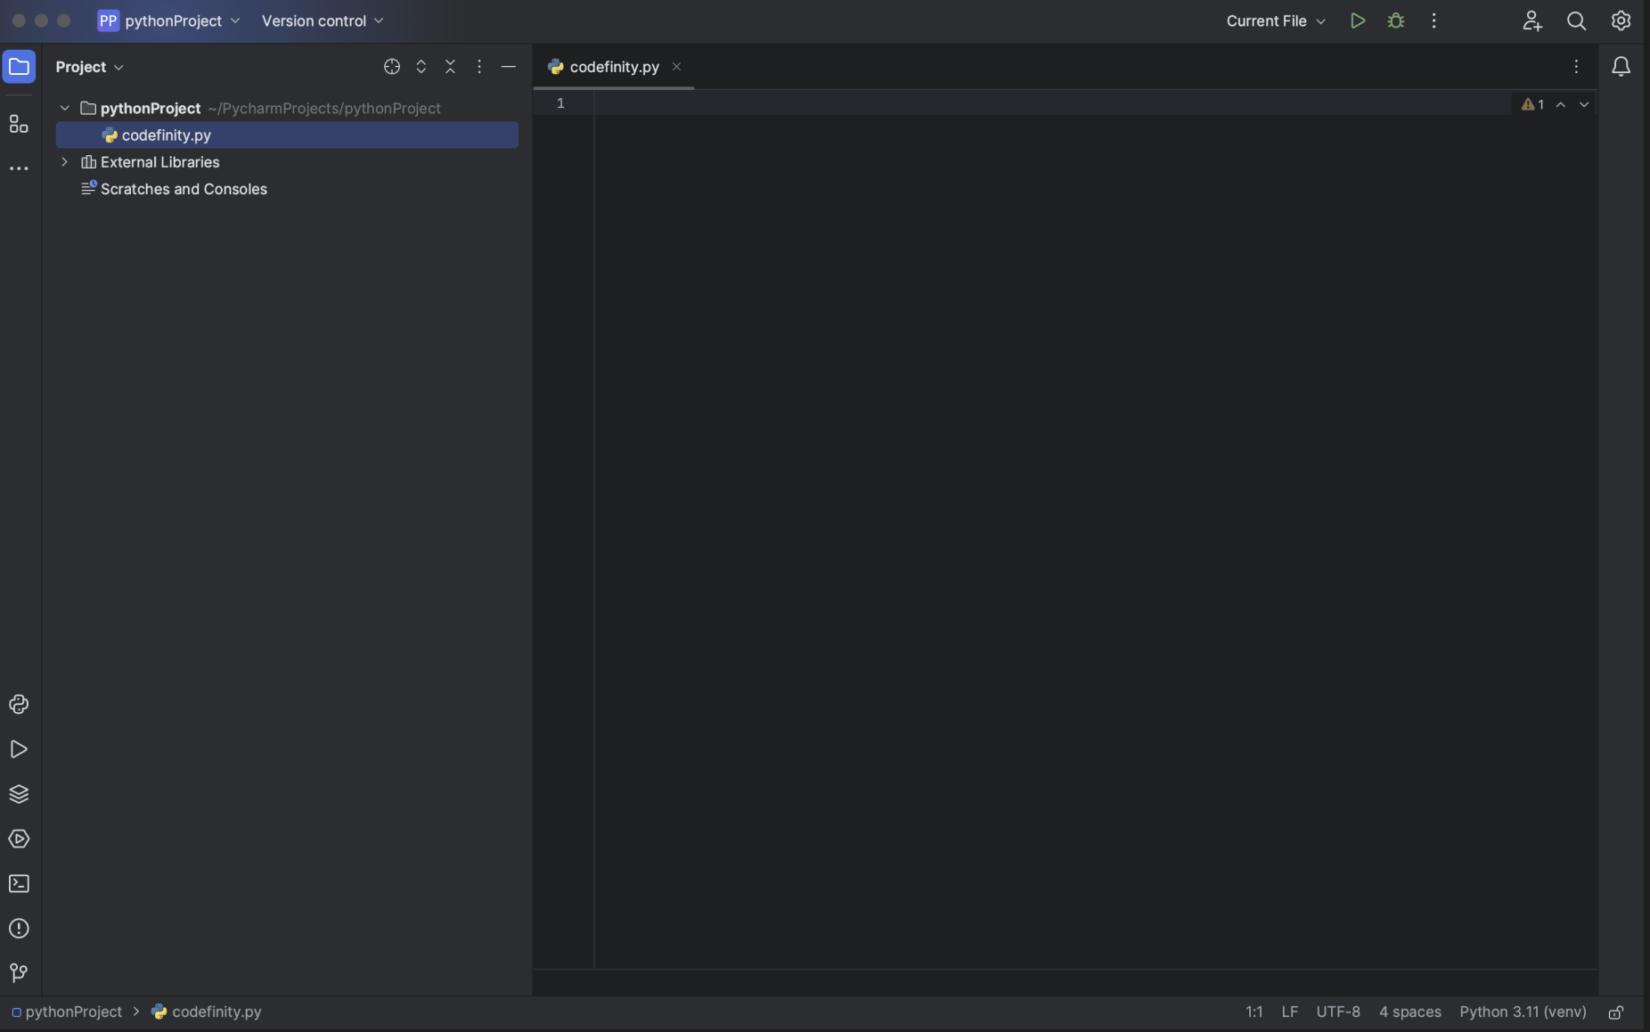This screenshot has width=1650, height=1032.
Task: Start debugging with the bug icon
Action: [1396, 20]
